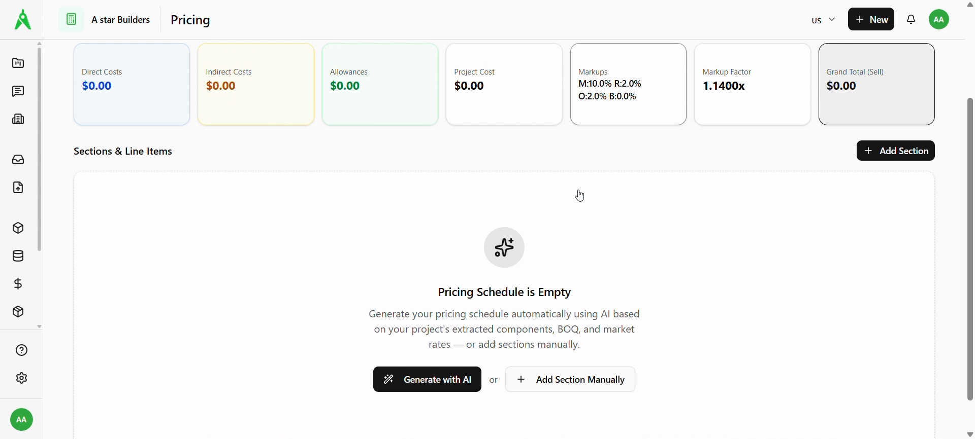Open the AA profile menu at sidebar bottom
The image size is (975, 439).
point(21,420)
